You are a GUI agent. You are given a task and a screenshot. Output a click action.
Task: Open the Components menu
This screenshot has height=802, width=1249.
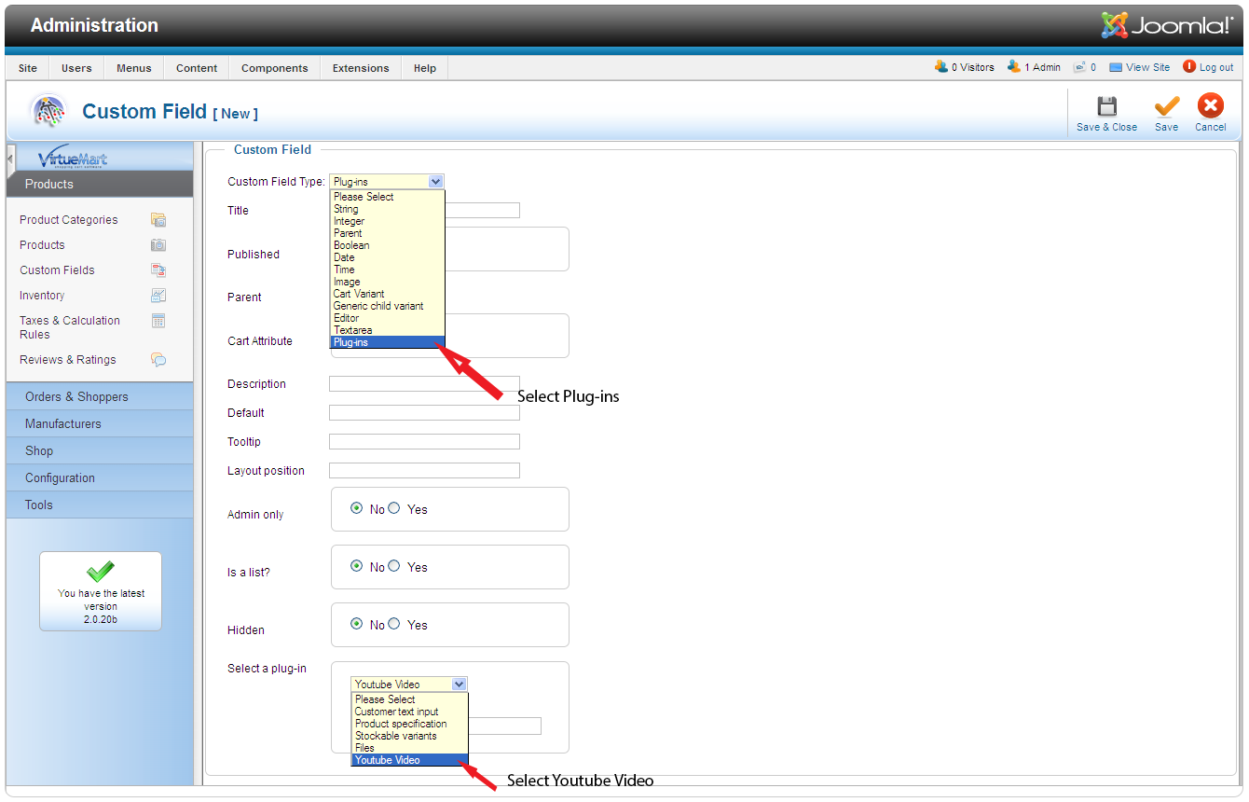click(x=274, y=68)
